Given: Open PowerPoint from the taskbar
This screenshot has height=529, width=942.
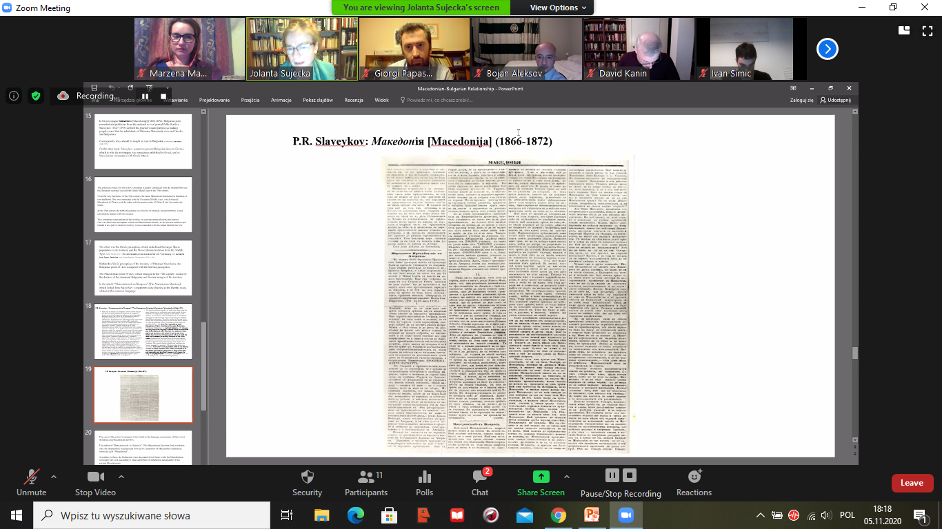Looking at the screenshot, I should pos(592,515).
